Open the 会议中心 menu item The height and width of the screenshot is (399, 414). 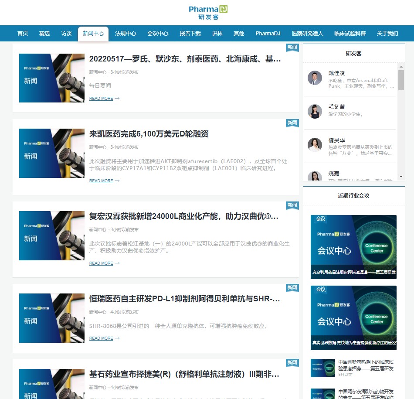click(x=158, y=34)
